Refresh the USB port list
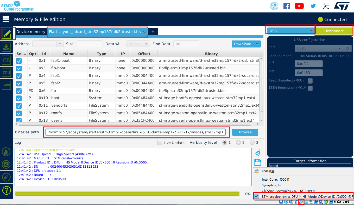 point(347,48)
